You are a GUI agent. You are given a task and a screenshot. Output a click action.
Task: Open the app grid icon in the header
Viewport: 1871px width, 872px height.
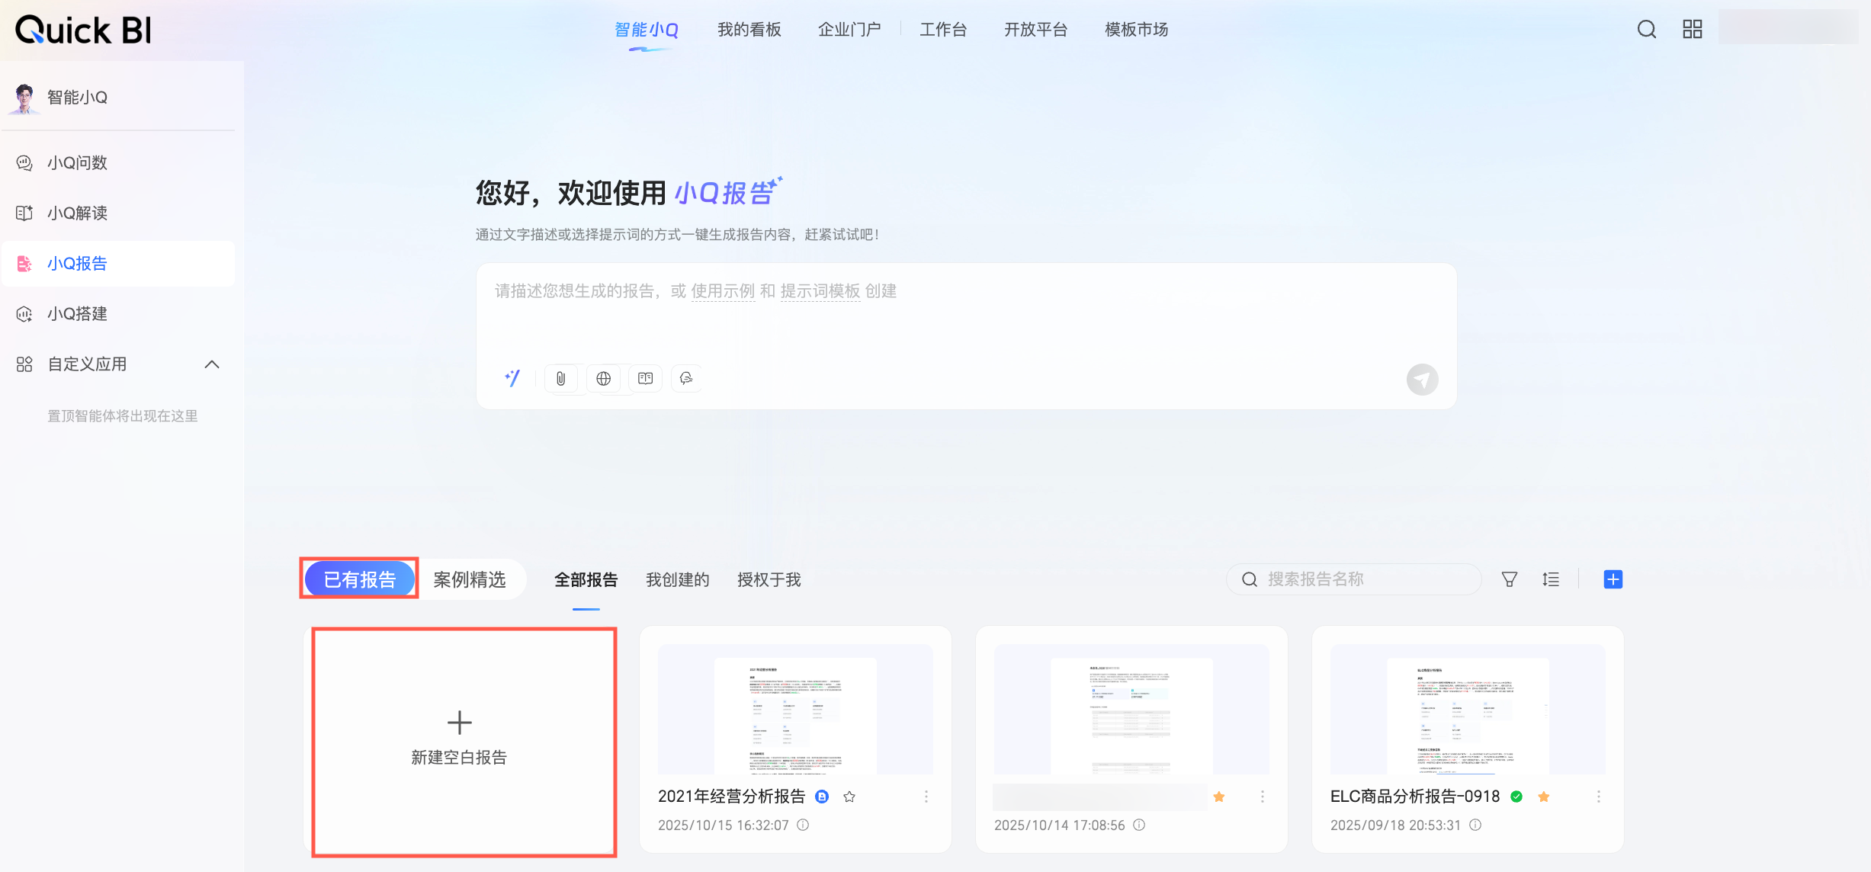coord(1692,30)
